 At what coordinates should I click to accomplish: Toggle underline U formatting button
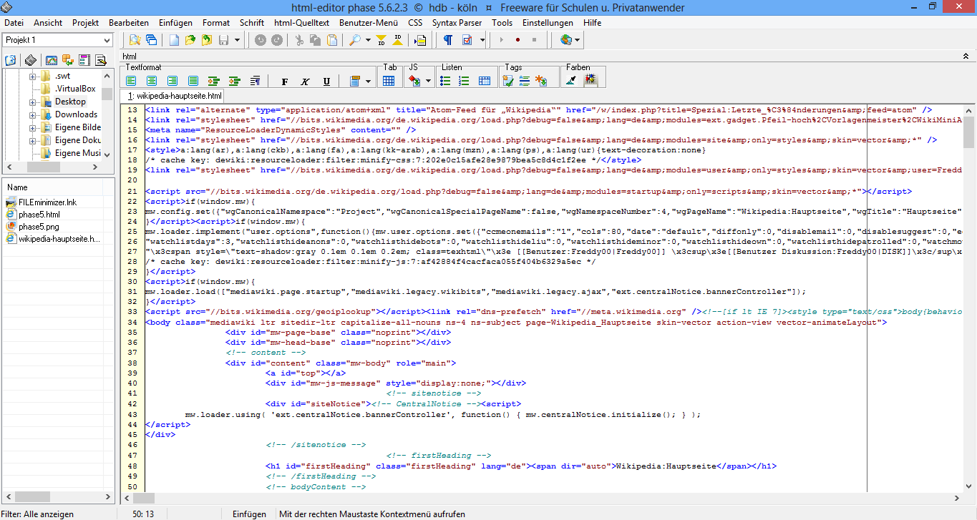[326, 81]
